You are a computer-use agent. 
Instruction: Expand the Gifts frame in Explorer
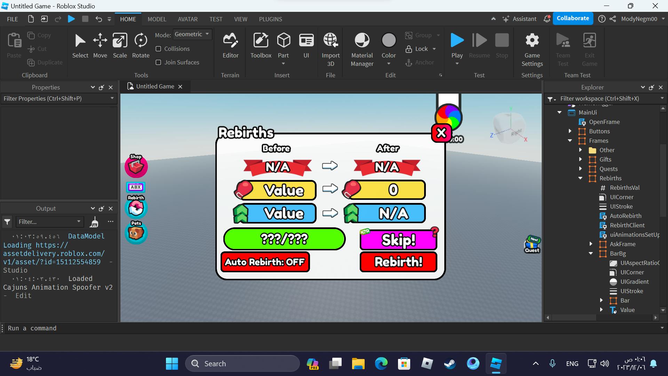[x=580, y=159]
